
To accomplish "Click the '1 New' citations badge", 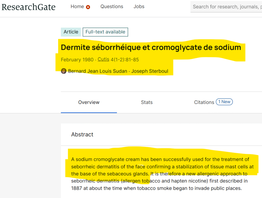I will [224, 102].
